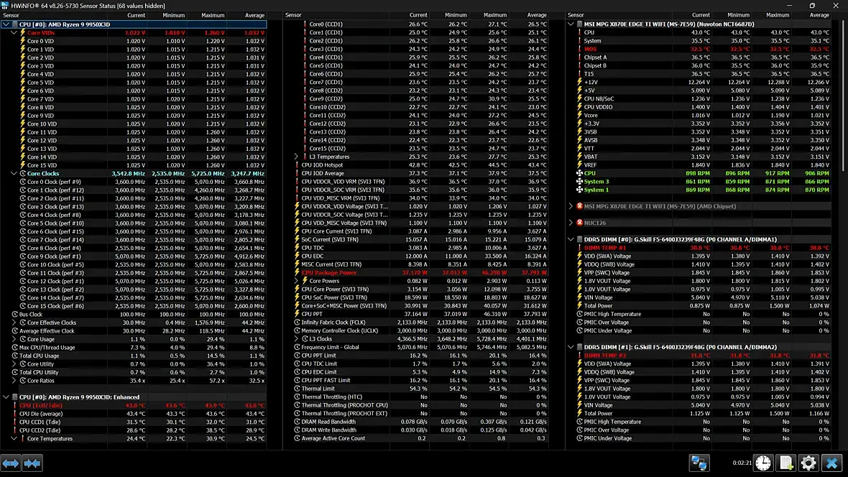The height and width of the screenshot is (477, 848).
Task: Select the Vcore voltage row
Action: click(699, 115)
